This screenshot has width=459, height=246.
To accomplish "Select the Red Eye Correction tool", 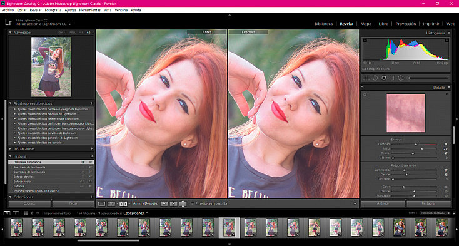I will pos(384,78).
